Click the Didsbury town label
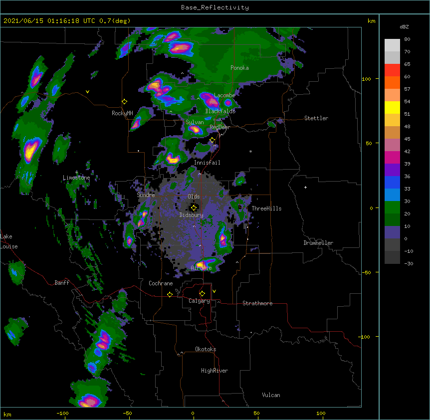430x420 pixels. (192, 215)
